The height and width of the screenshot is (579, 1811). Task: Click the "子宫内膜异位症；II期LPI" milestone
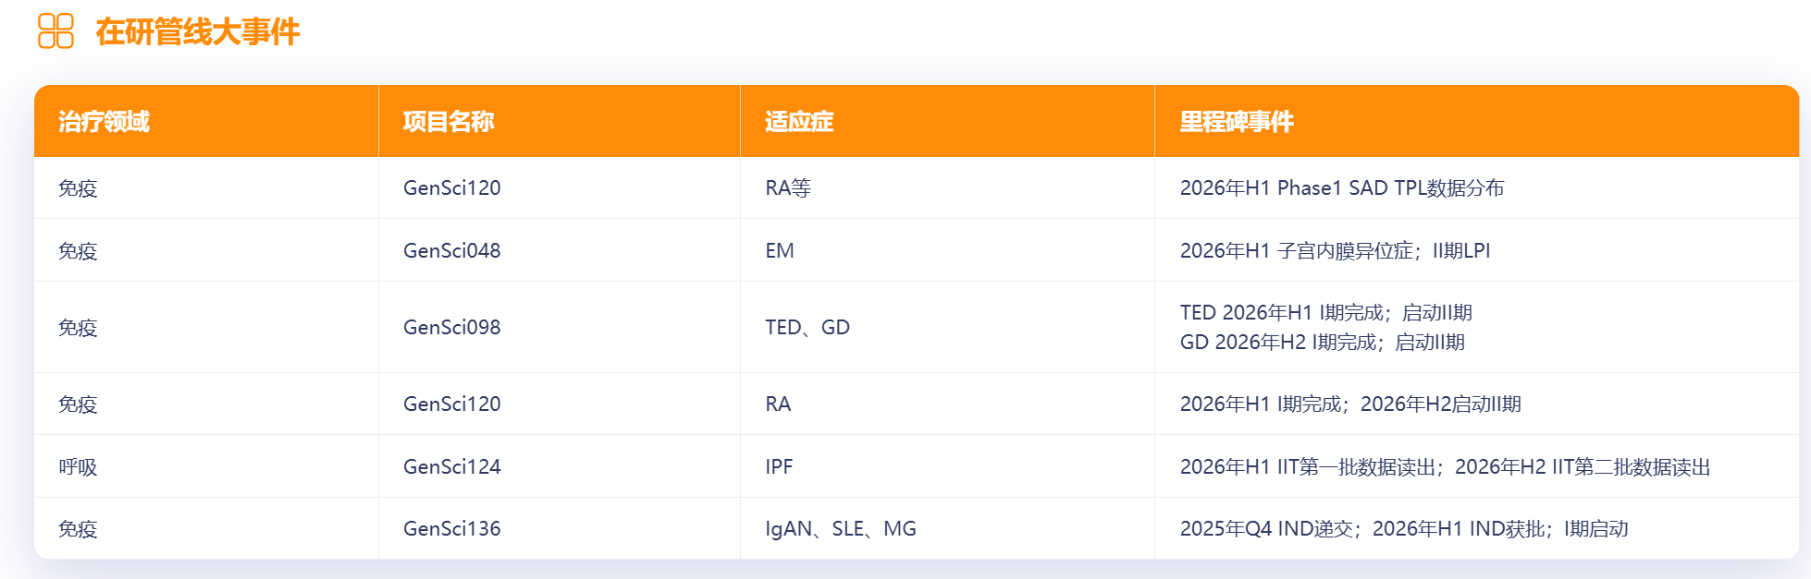pos(1383,251)
